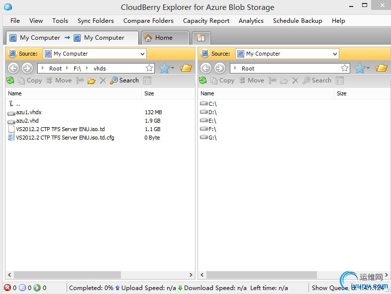Click the rename icon in left pane
391x294 pixels.
80,80
